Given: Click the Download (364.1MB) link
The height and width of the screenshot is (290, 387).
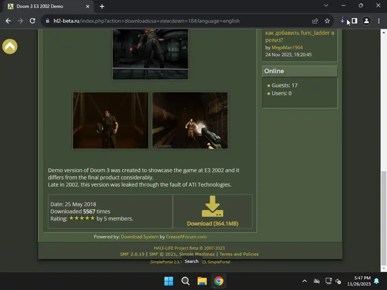Looking at the screenshot, I should [213, 224].
